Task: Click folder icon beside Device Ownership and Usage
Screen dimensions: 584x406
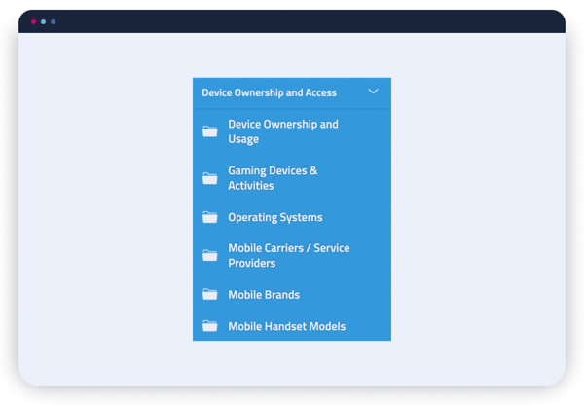Action: [x=209, y=131]
